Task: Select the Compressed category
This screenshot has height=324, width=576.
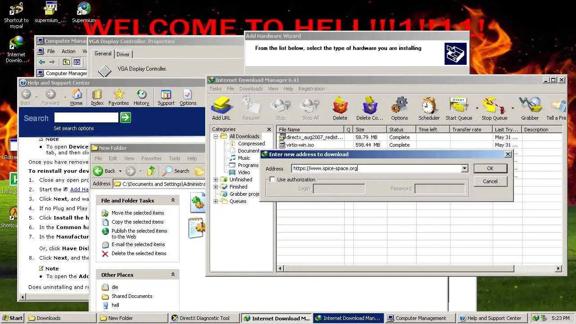Action: (251, 144)
